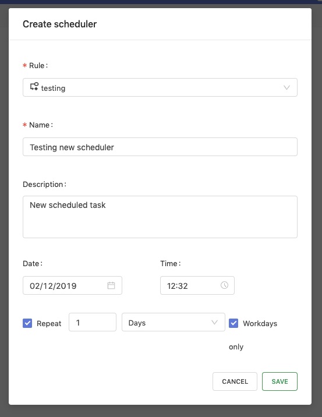322x417 pixels.
Task: Expand the Rule dropdown chevron
Action: point(286,87)
